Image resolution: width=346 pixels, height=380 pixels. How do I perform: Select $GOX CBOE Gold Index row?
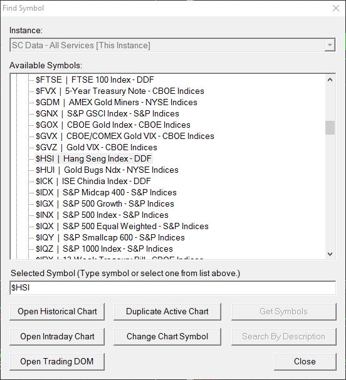[x=113, y=125]
